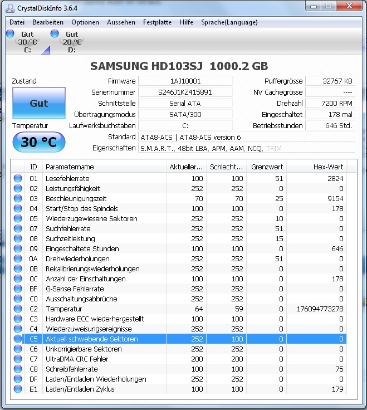Select drive C: with 30 °C status

tap(27, 42)
